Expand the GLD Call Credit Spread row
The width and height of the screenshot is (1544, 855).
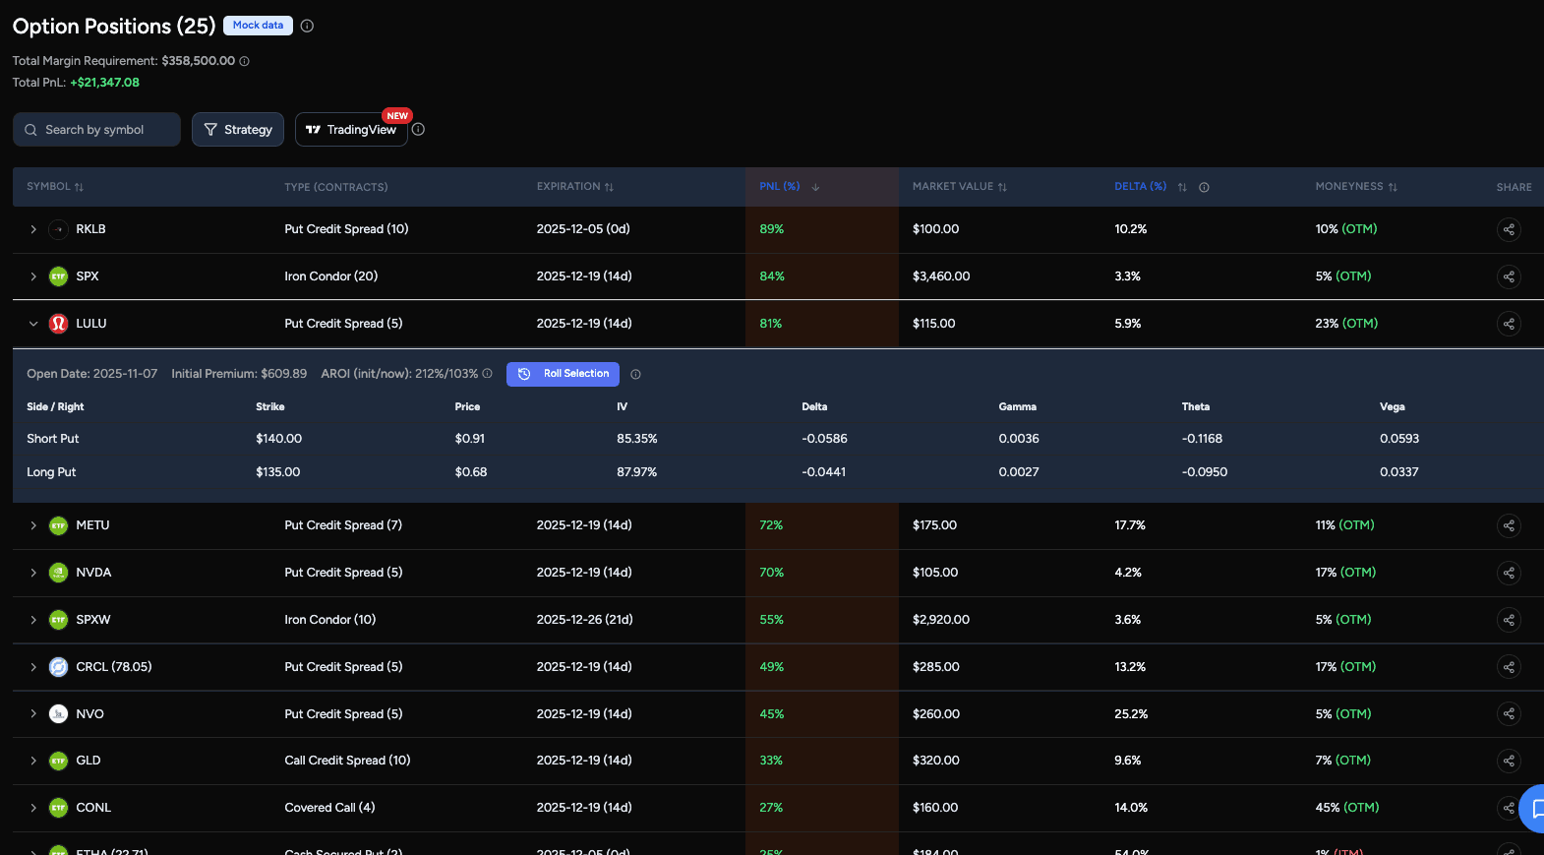pyautogui.click(x=33, y=761)
